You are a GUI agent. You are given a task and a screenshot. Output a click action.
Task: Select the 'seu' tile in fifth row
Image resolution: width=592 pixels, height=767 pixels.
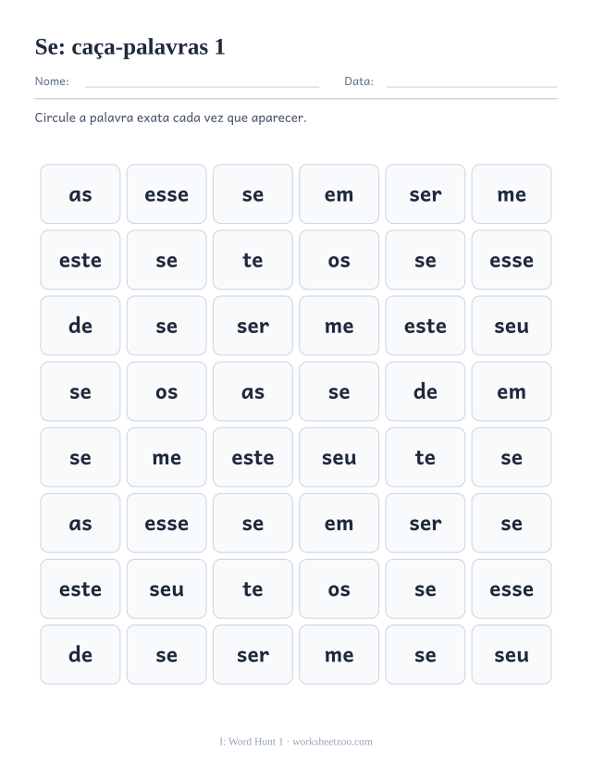(339, 457)
